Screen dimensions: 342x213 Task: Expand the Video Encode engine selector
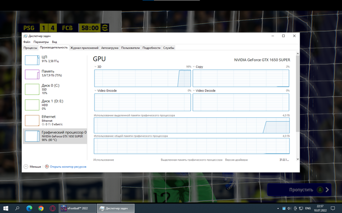tap(96, 91)
